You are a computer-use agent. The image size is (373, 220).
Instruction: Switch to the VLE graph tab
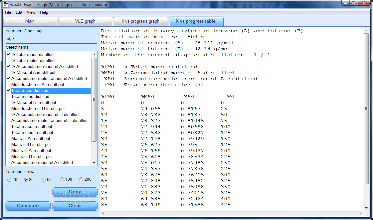(86, 21)
